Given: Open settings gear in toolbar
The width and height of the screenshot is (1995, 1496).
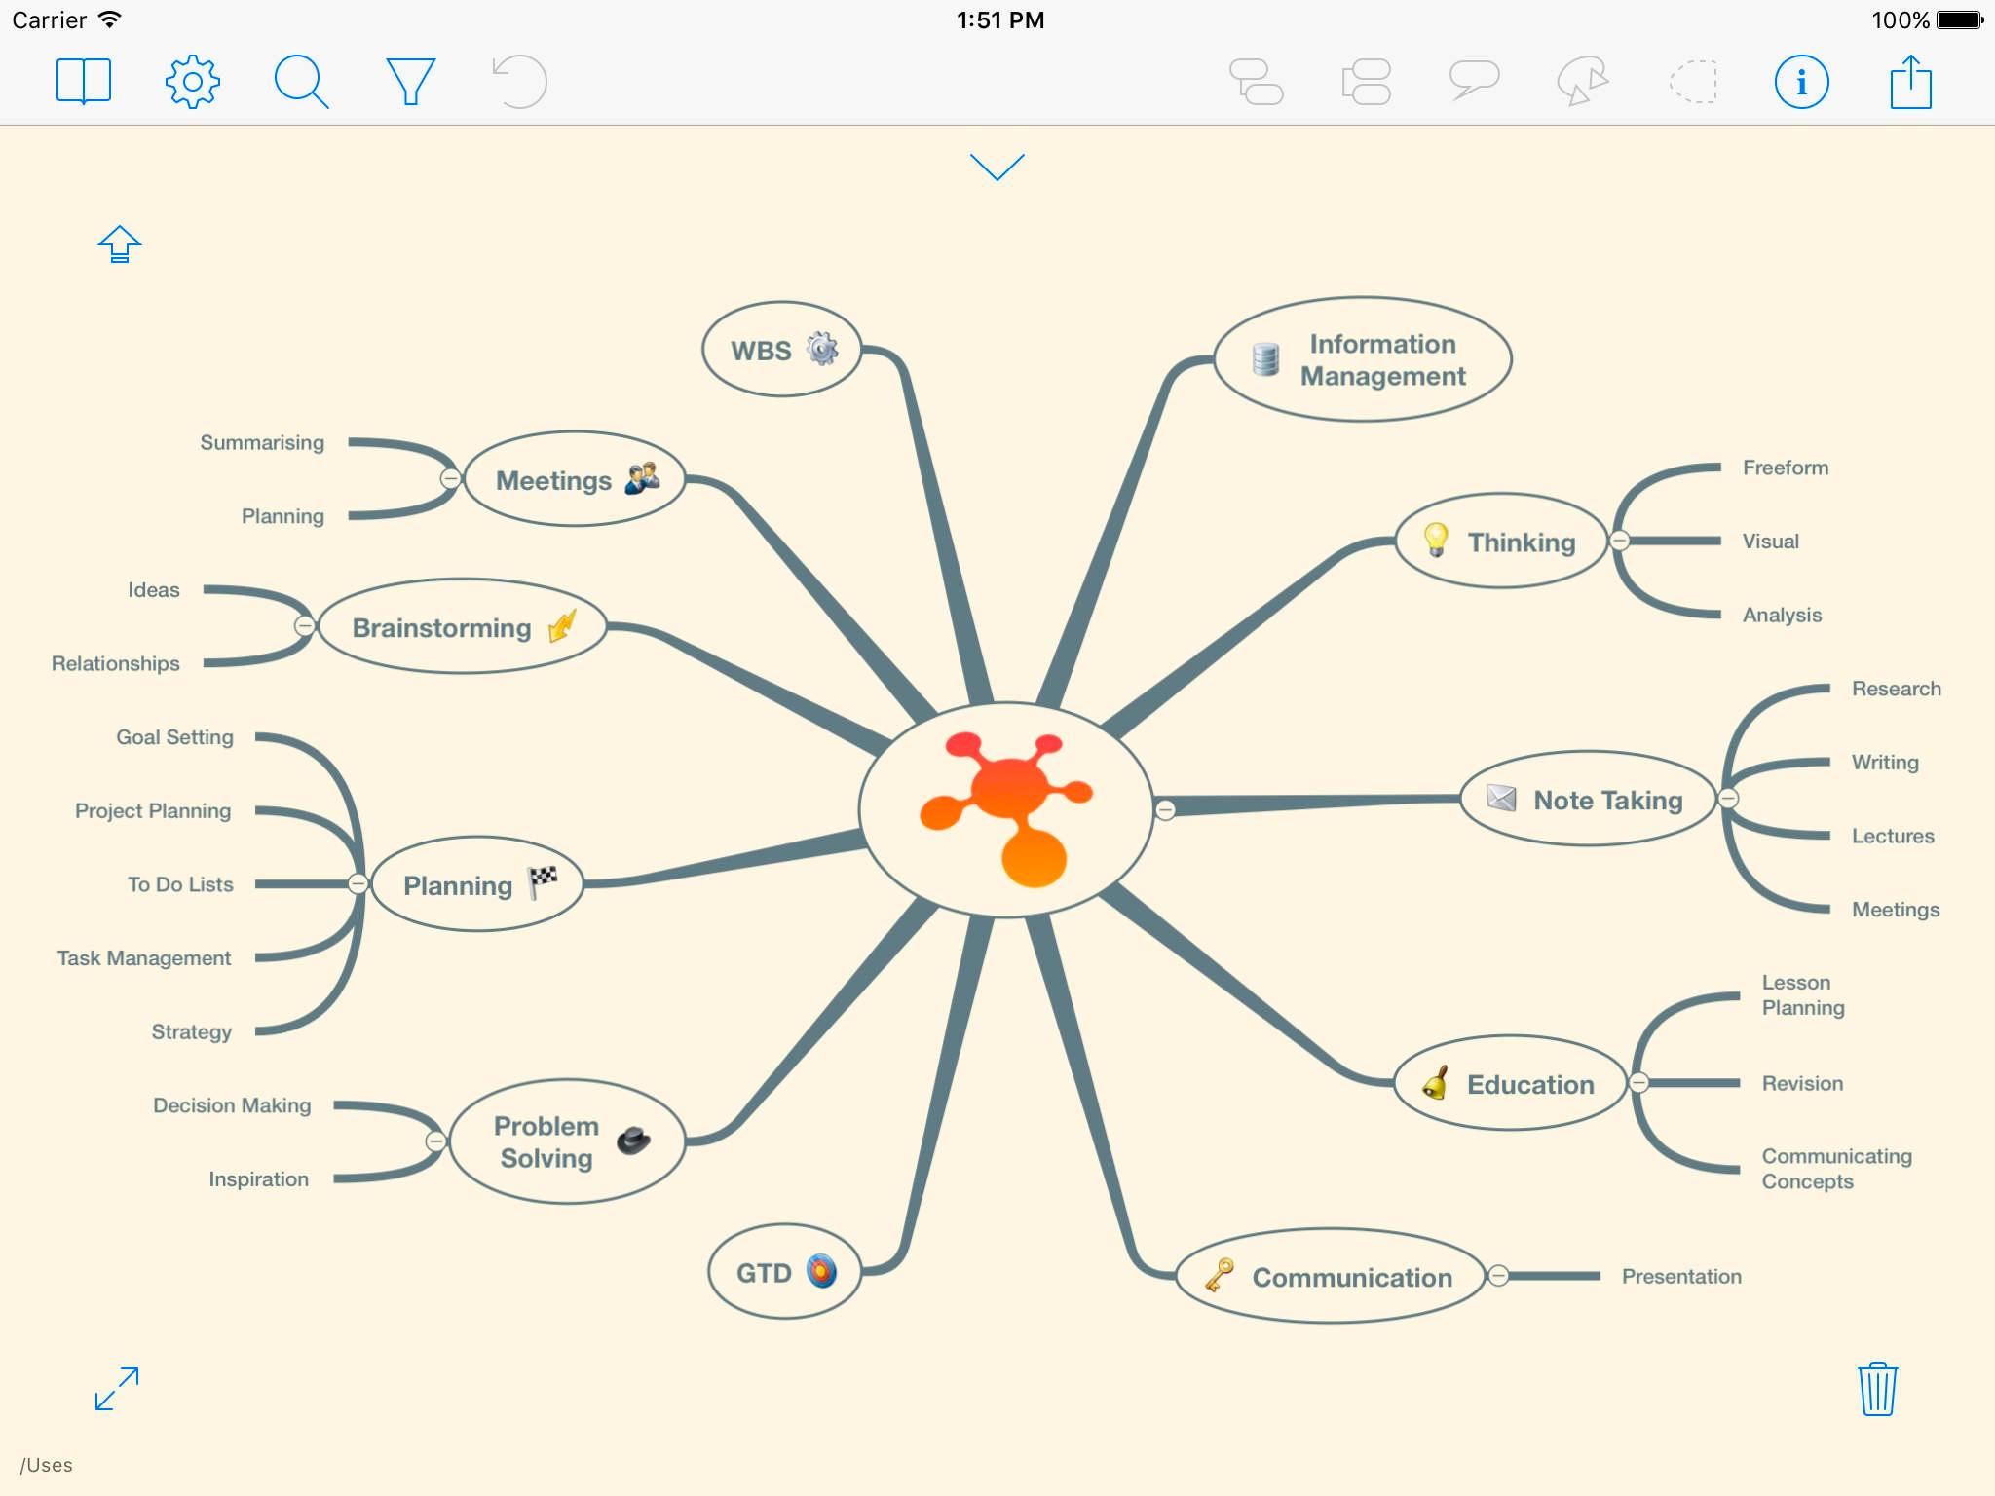Looking at the screenshot, I should (x=193, y=81).
